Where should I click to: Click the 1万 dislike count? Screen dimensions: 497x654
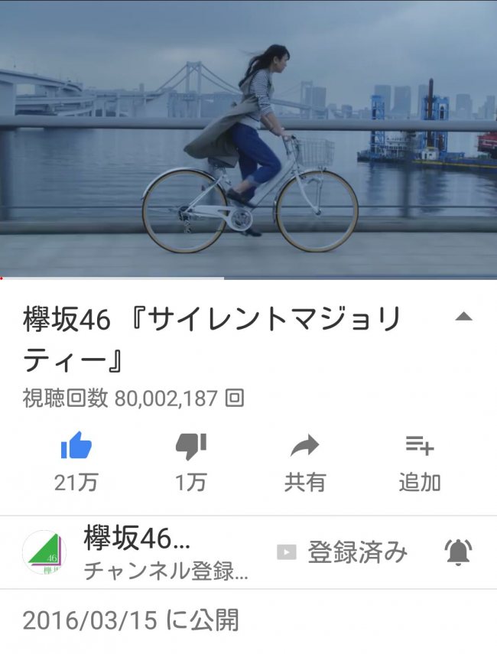pos(191,483)
